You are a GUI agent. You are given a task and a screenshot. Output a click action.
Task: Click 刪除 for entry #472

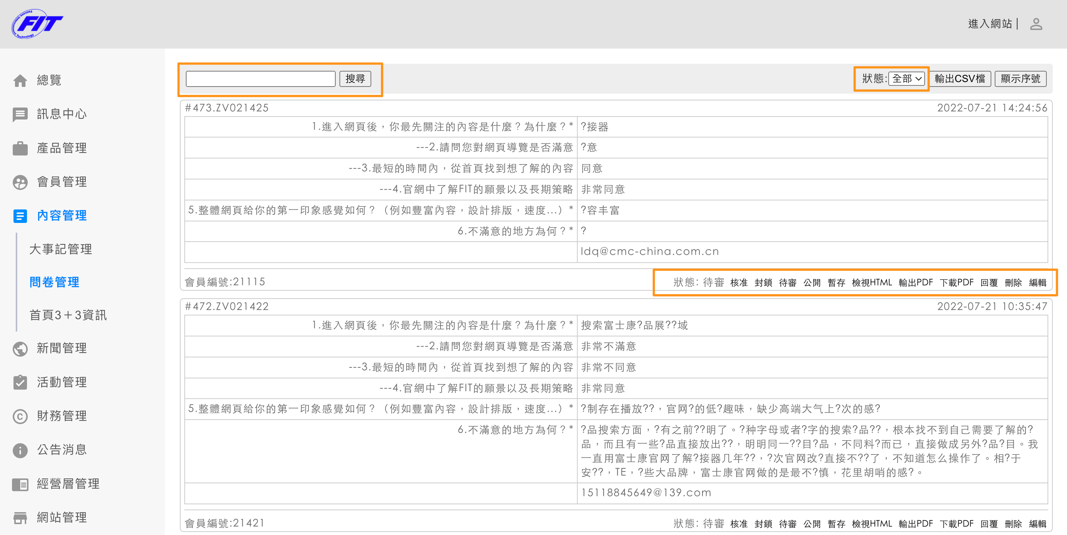coord(1013,524)
